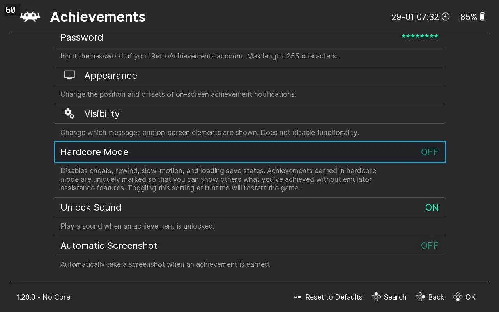Click the masked Password value field
This screenshot has width=499, height=312.
(419, 37)
